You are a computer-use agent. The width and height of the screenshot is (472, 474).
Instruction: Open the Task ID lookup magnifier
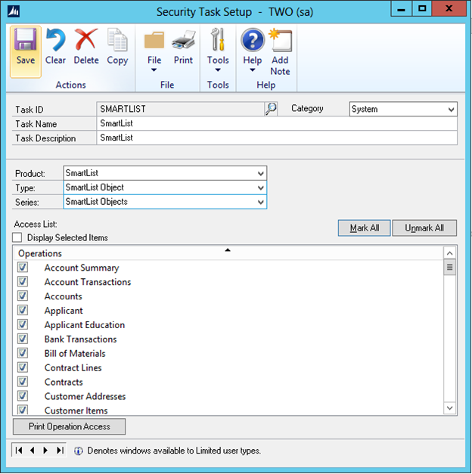click(x=271, y=109)
